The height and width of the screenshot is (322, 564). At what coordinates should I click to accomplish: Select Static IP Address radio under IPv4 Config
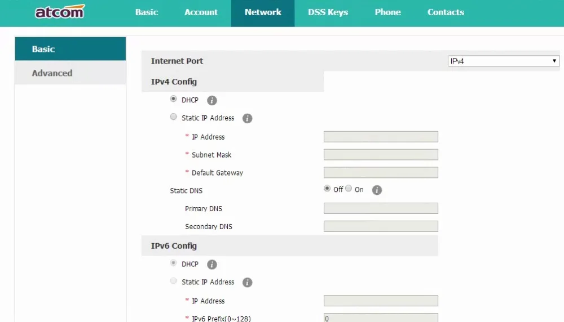click(173, 117)
